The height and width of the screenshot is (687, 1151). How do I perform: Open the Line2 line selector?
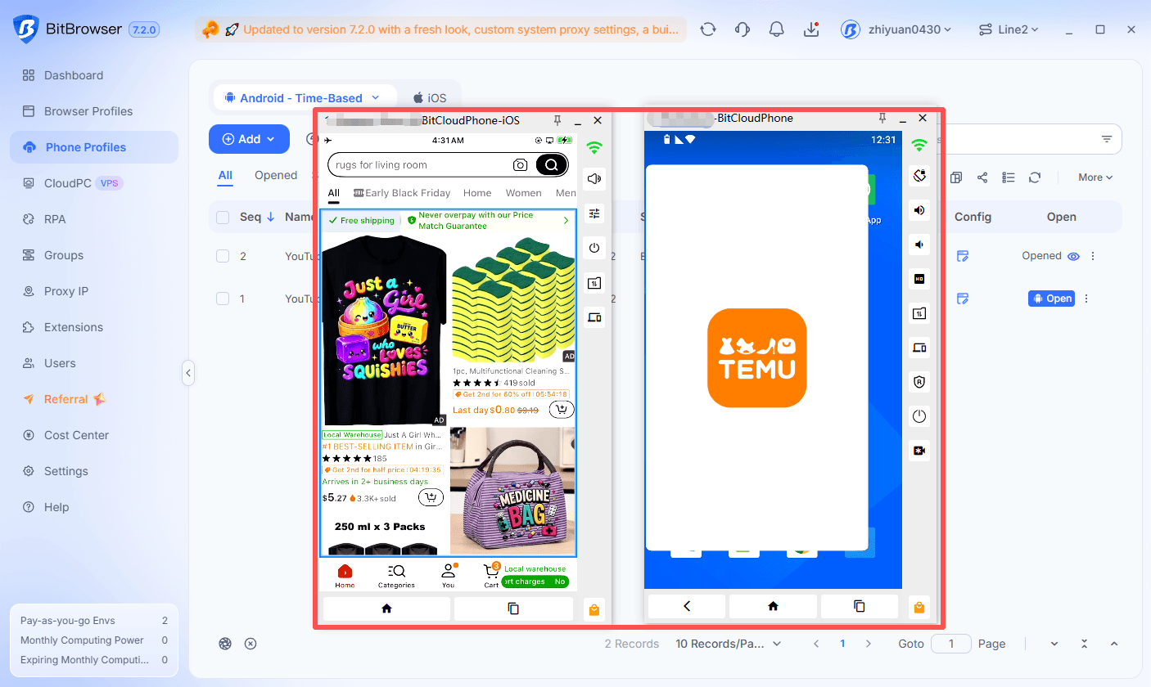1009,29
